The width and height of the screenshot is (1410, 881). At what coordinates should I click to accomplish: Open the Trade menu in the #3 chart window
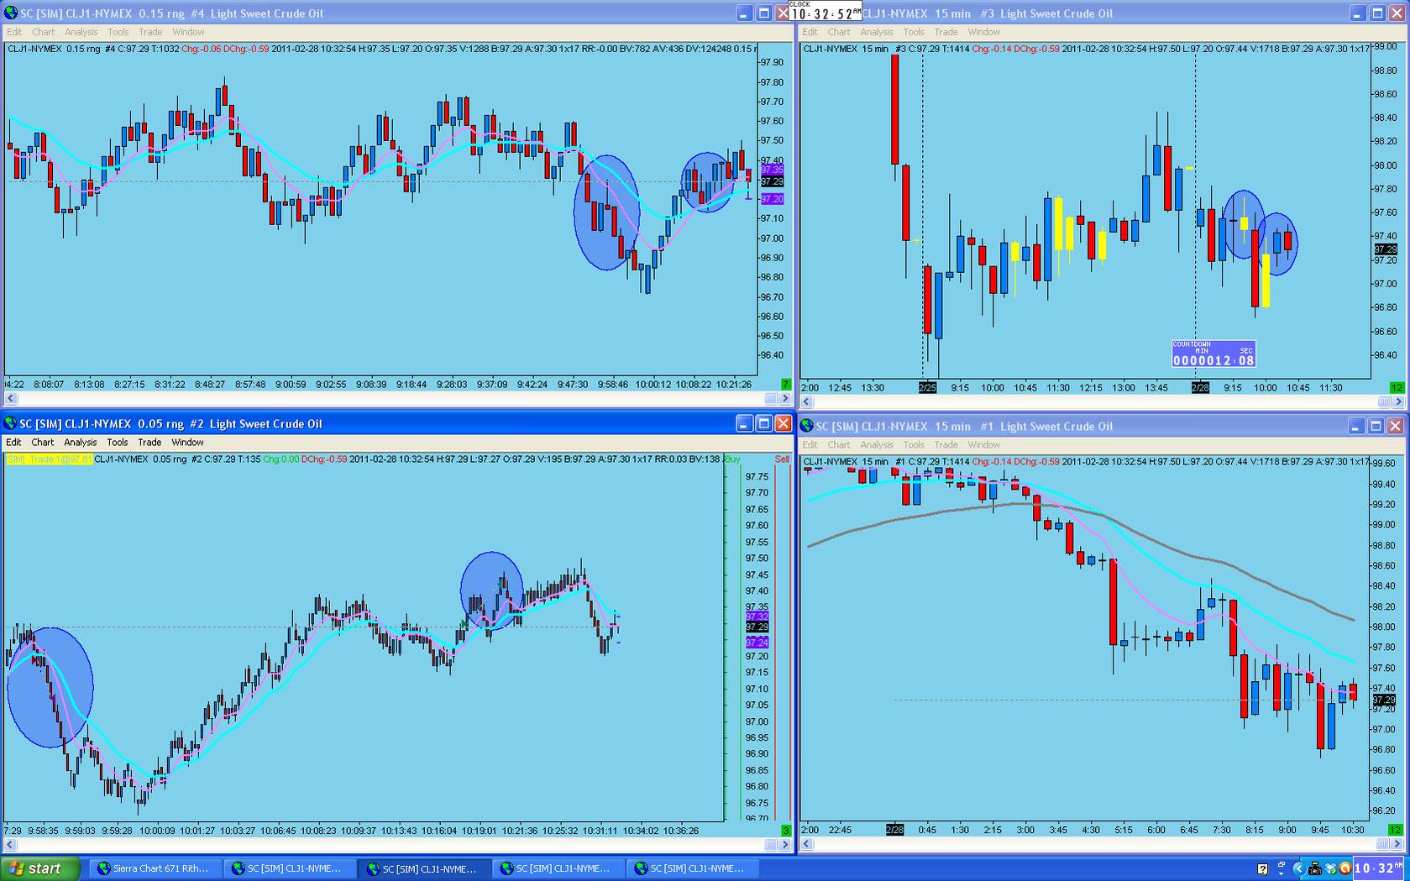point(946,32)
